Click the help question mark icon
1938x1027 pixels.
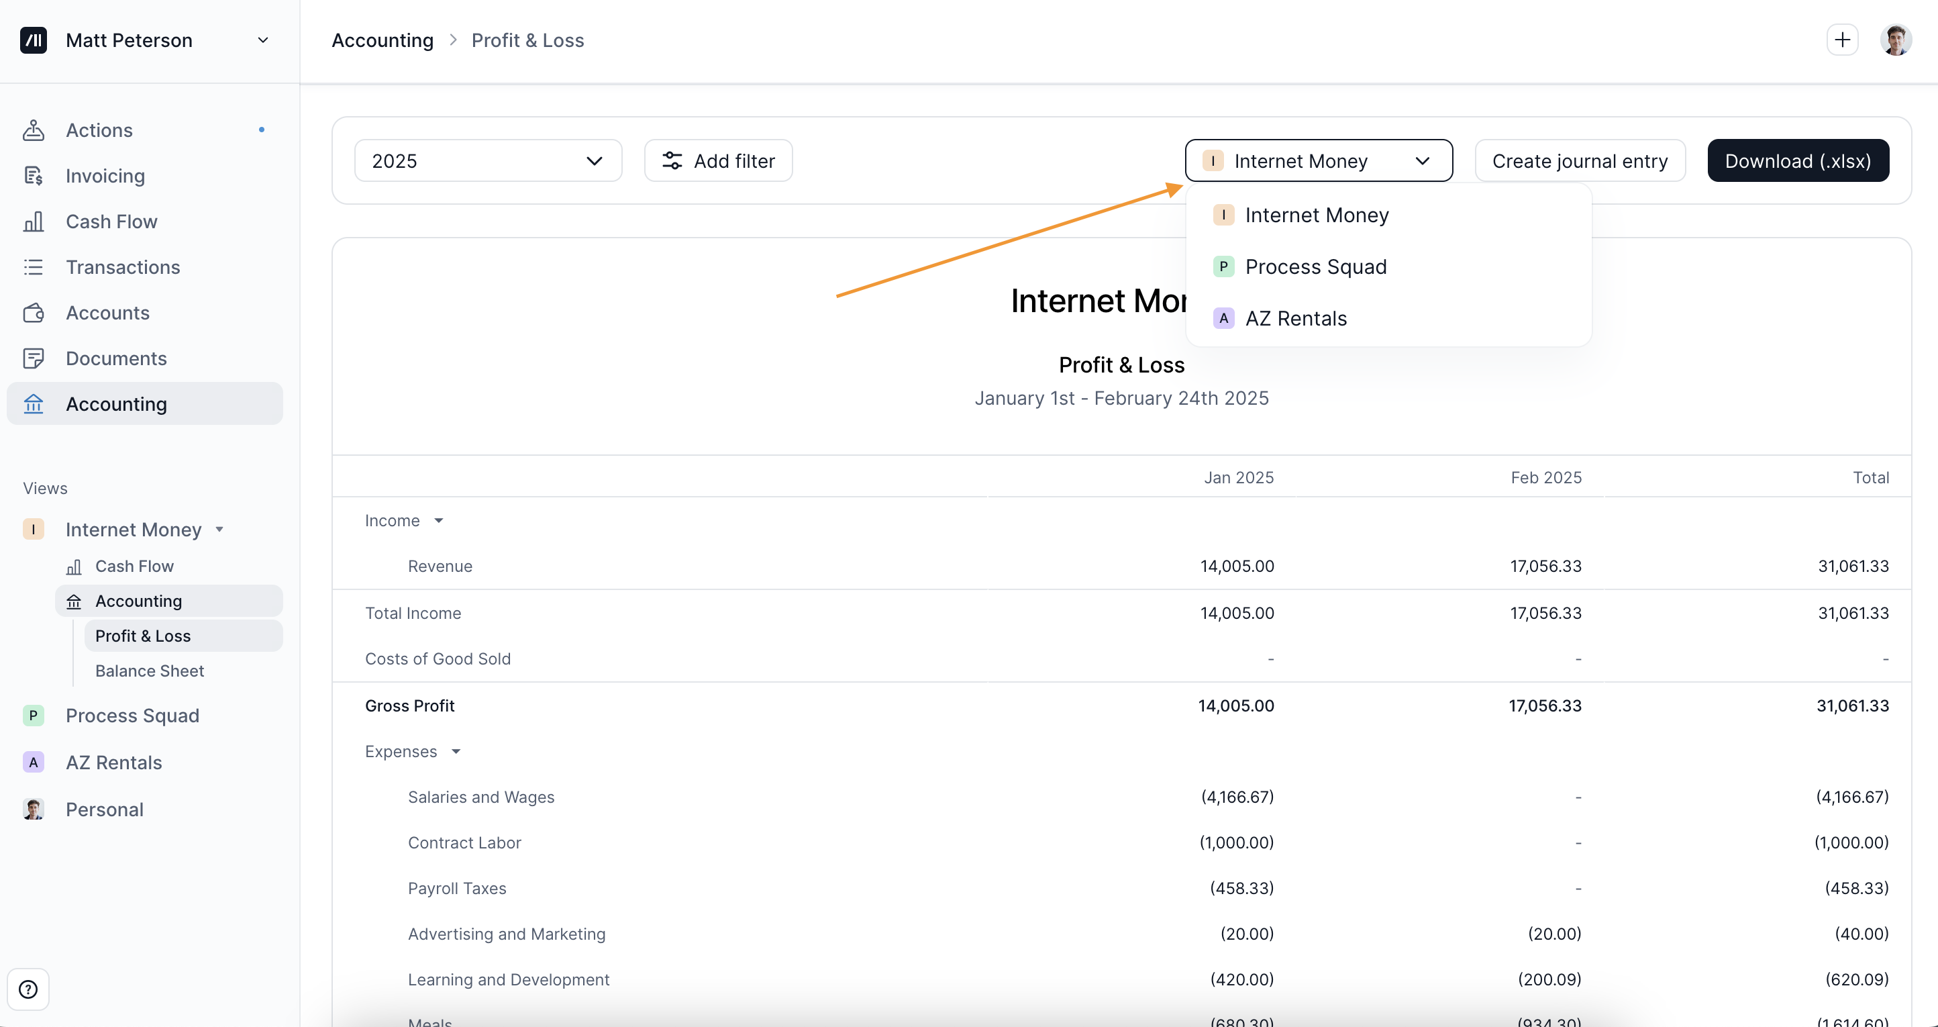(29, 989)
